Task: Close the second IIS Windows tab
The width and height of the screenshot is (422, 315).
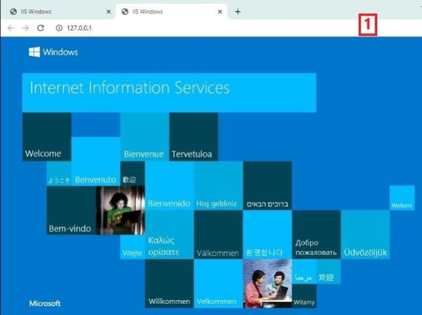Action: pyautogui.click(x=219, y=11)
